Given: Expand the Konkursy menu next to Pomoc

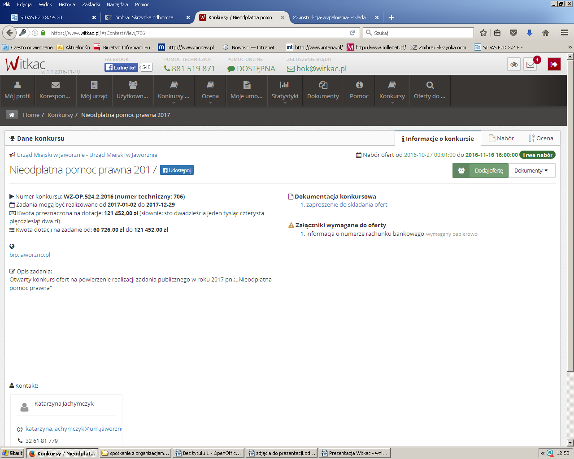Looking at the screenshot, I should [392, 90].
